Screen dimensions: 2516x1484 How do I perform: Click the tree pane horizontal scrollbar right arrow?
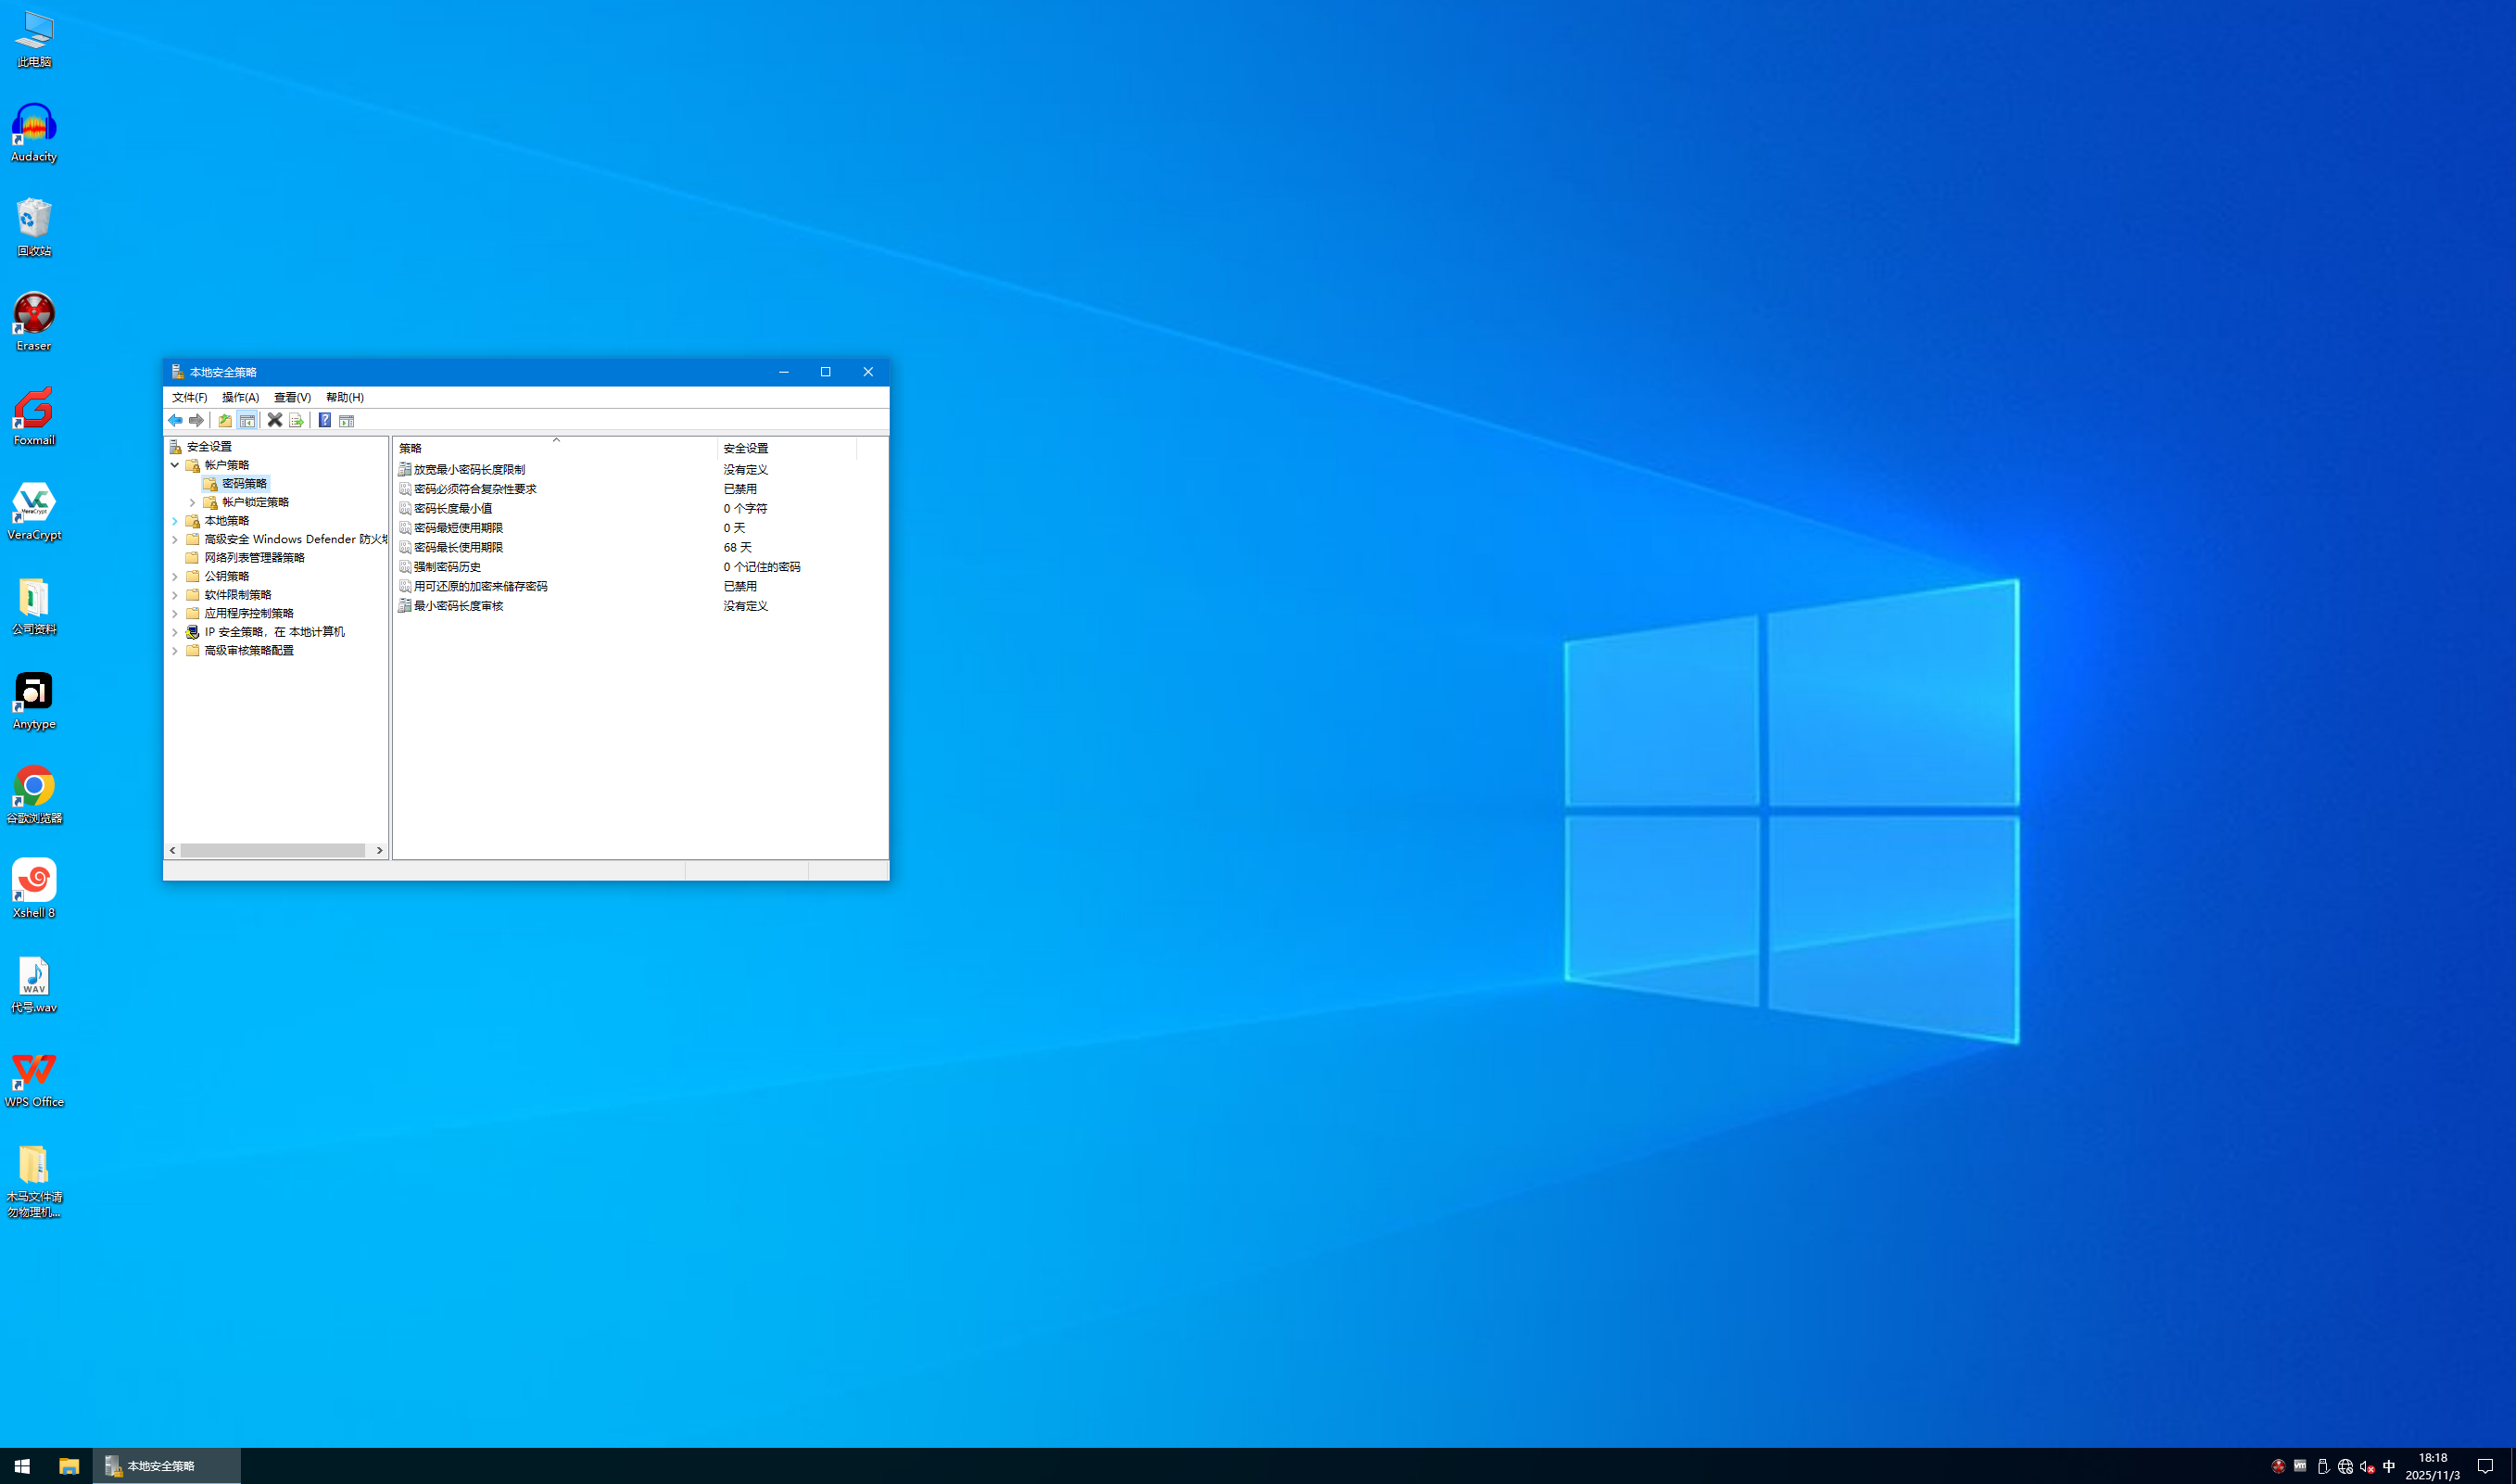click(380, 850)
